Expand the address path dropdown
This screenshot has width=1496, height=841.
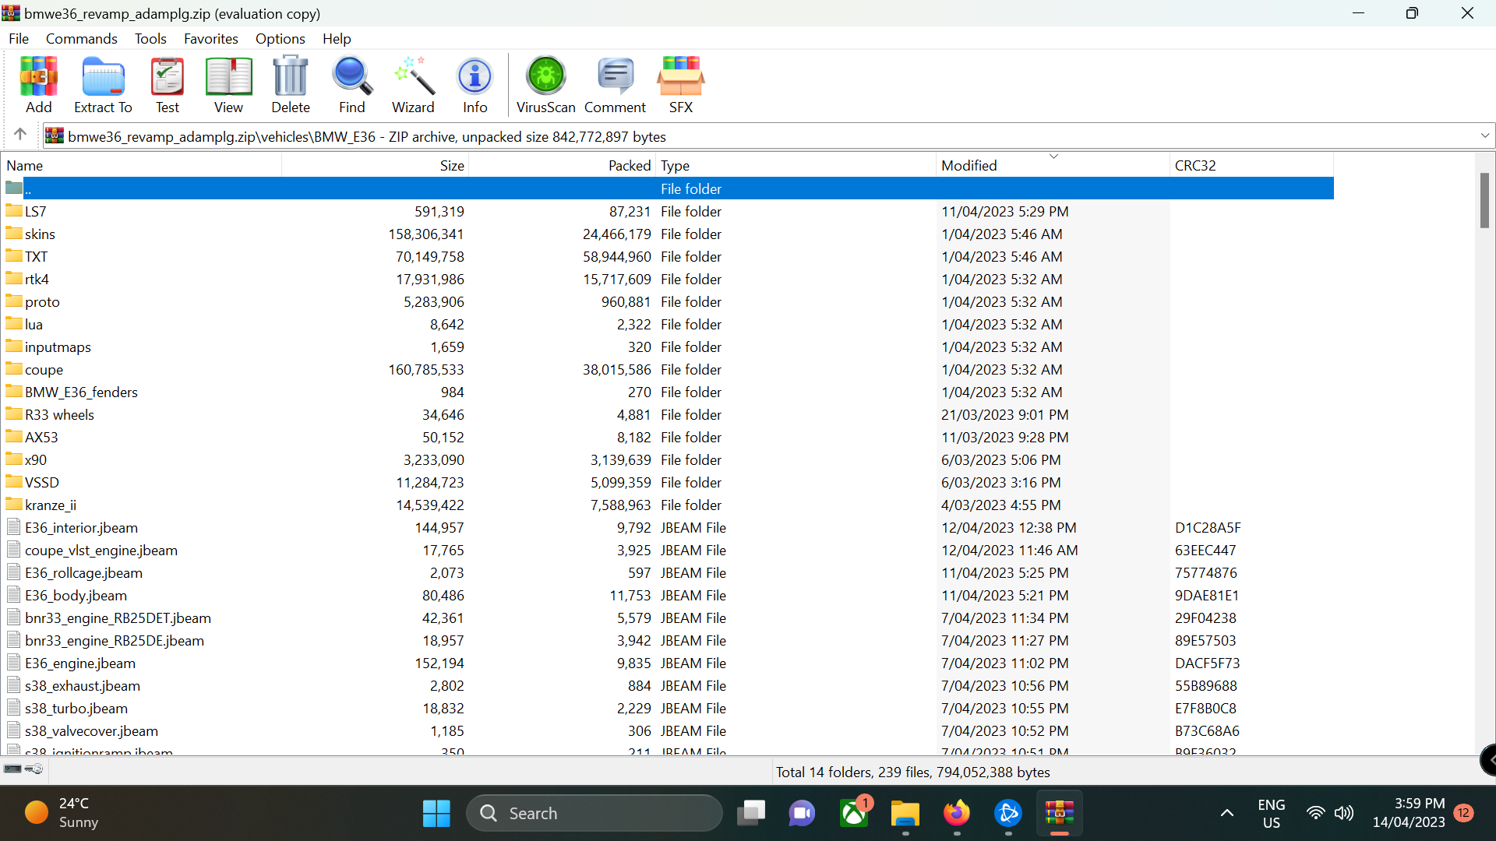(x=1484, y=135)
